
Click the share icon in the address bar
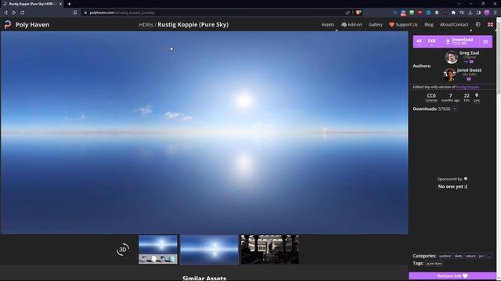pyautogui.click(x=348, y=12)
